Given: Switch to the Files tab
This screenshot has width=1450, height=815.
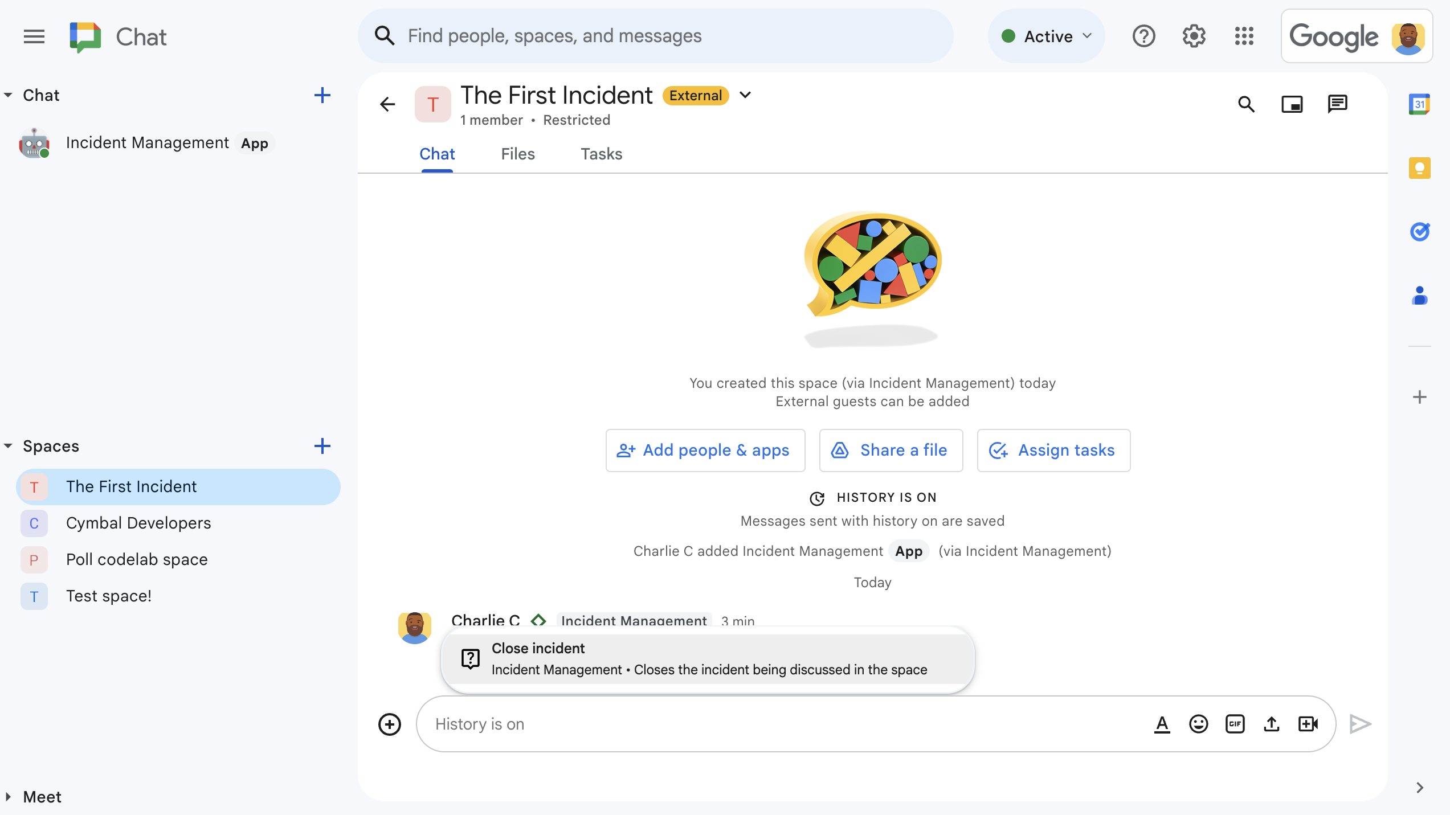Looking at the screenshot, I should (517, 154).
